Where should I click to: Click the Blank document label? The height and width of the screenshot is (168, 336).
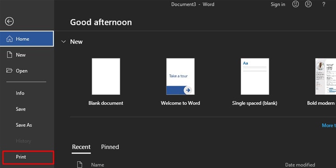[106, 103]
